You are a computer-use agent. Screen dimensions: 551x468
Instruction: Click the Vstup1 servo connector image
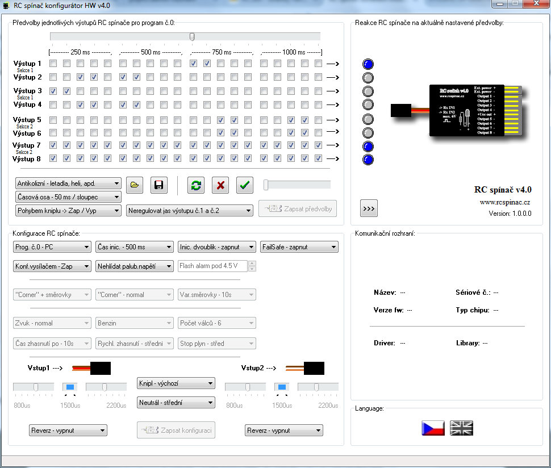tap(91, 368)
